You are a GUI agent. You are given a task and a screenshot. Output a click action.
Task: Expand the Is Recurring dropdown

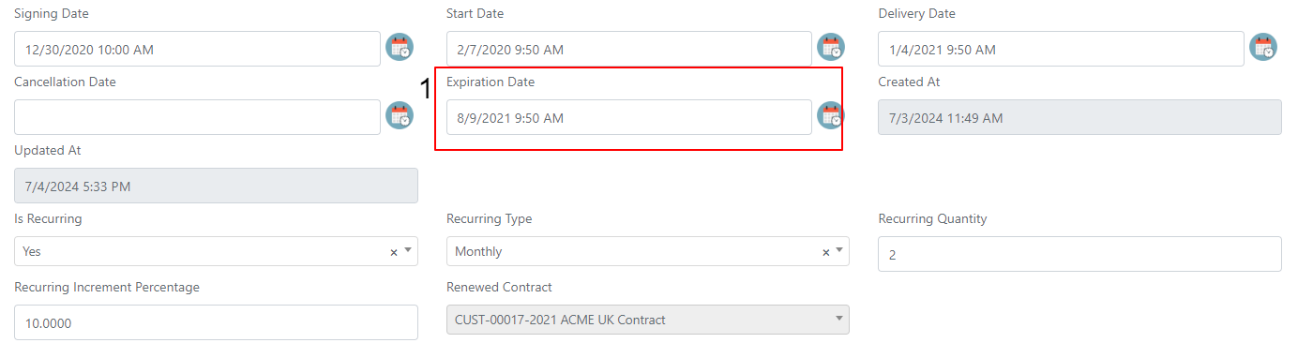click(x=408, y=251)
